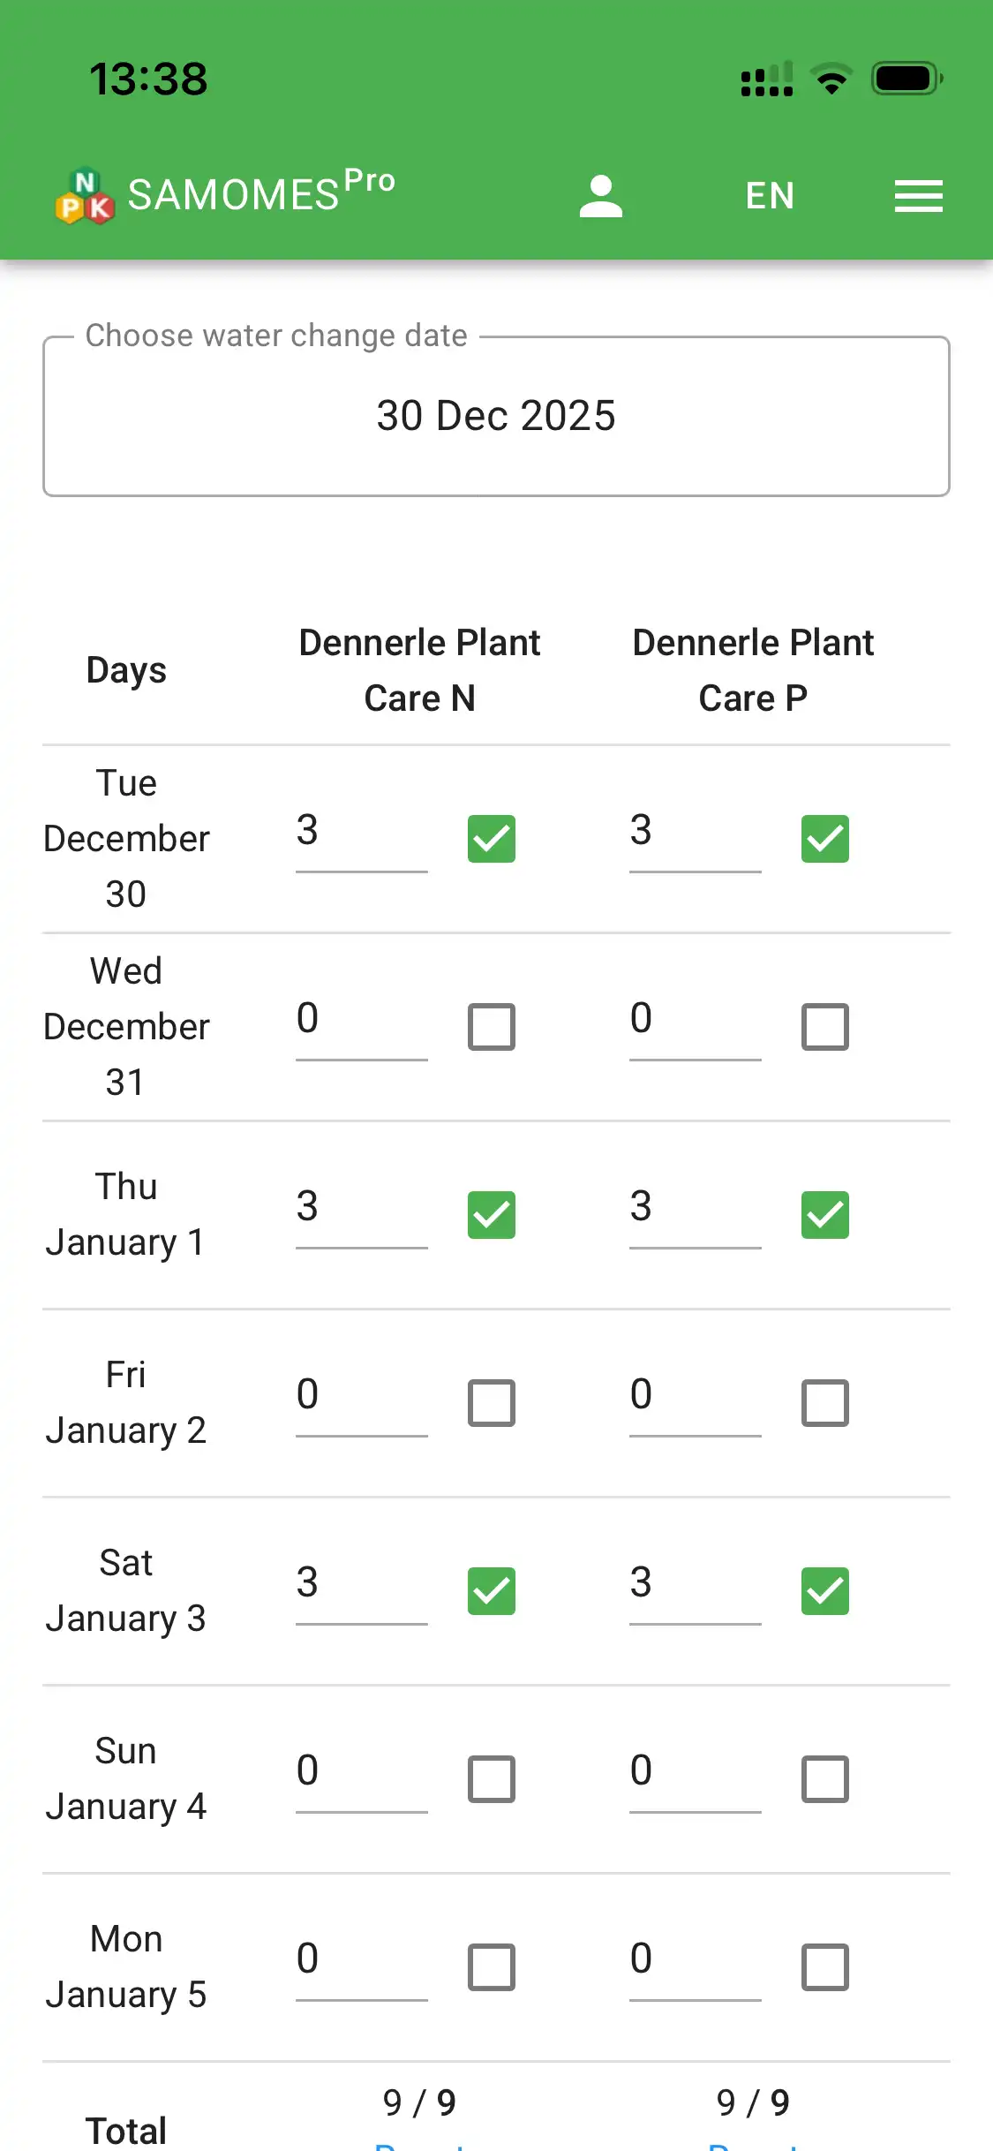Check Care N for Mon January 5
The width and height of the screenshot is (993, 2151).
click(492, 1967)
